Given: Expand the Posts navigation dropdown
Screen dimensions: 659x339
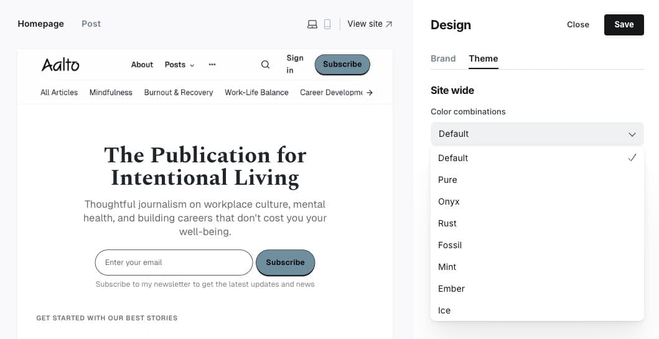Looking at the screenshot, I should (x=179, y=65).
